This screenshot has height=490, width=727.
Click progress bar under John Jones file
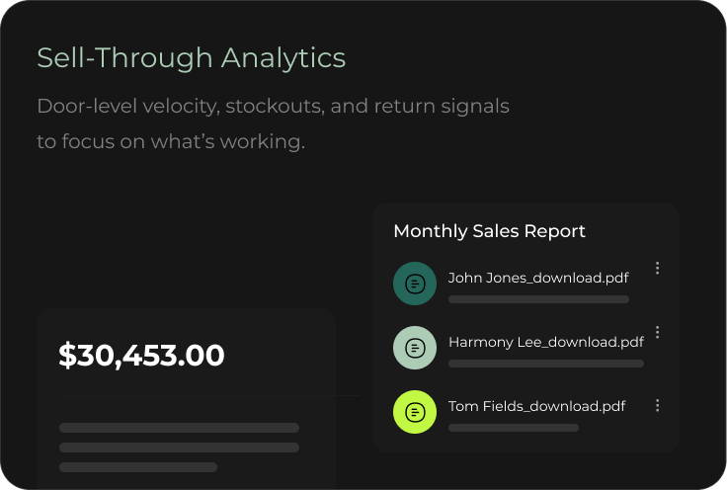coord(538,299)
